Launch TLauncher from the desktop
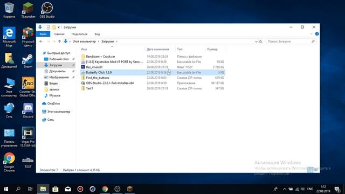345x194 pixels. point(28,10)
